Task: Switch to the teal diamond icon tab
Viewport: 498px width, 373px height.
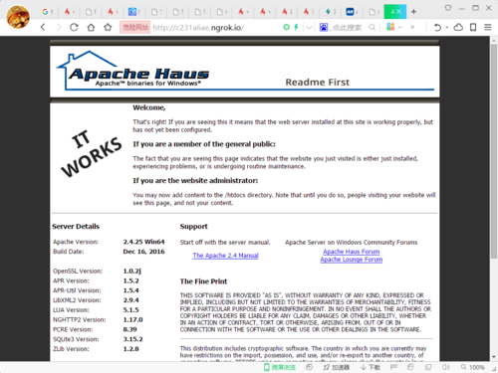Action: tap(330, 12)
